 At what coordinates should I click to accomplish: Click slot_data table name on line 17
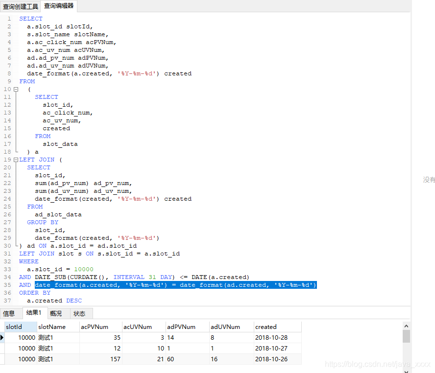tap(60, 144)
